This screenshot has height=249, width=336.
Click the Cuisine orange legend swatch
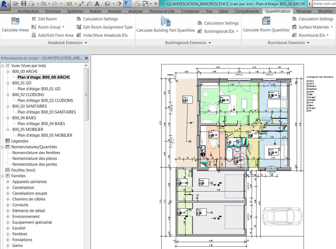(308, 92)
